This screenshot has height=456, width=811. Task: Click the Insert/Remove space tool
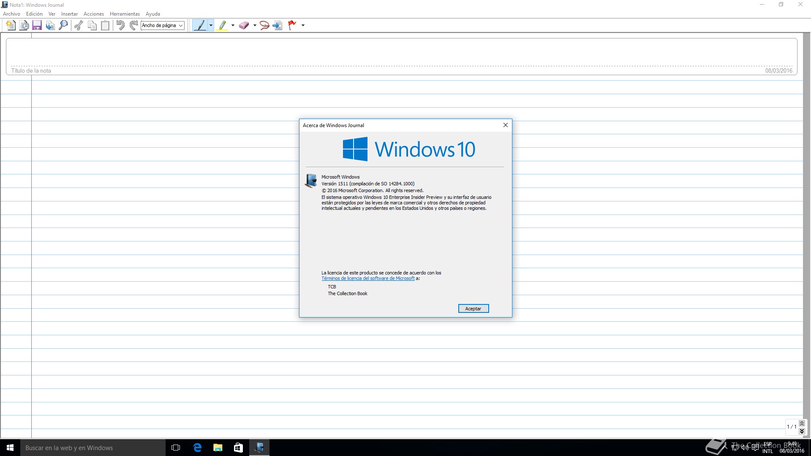point(278,25)
